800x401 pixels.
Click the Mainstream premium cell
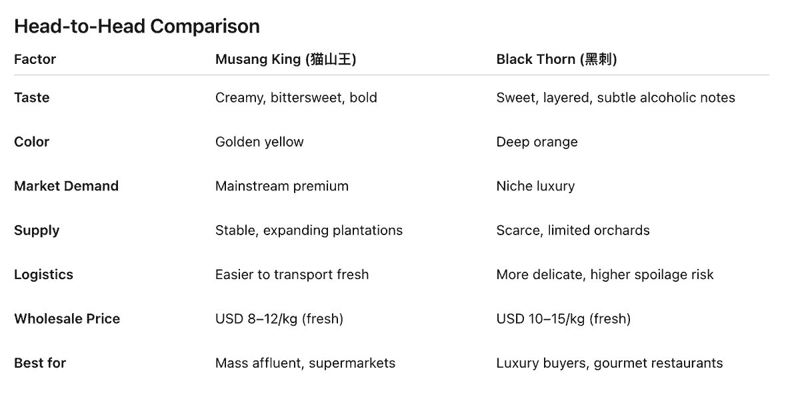(x=282, y=187)
